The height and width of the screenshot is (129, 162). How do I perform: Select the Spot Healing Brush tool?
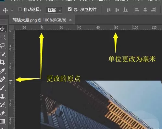pos(3,79)
